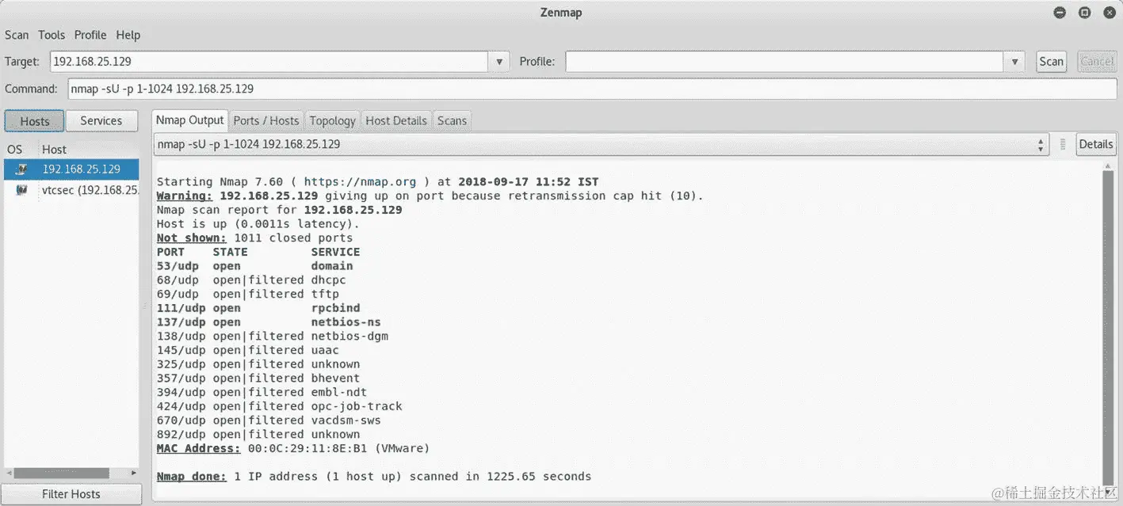Click the '424/udp' opc-job-track line

click(280, 406)
